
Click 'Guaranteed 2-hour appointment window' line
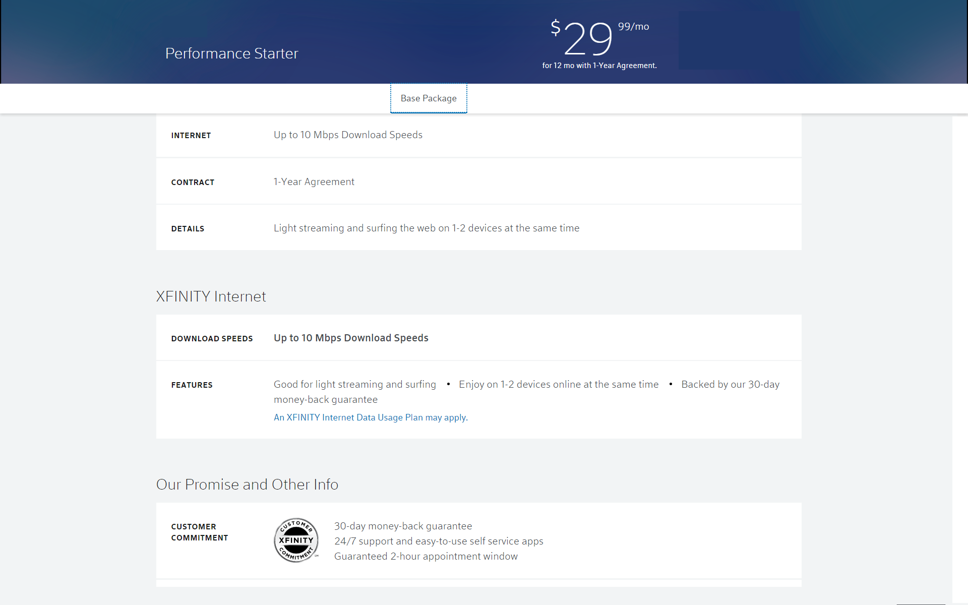[426, 557]
